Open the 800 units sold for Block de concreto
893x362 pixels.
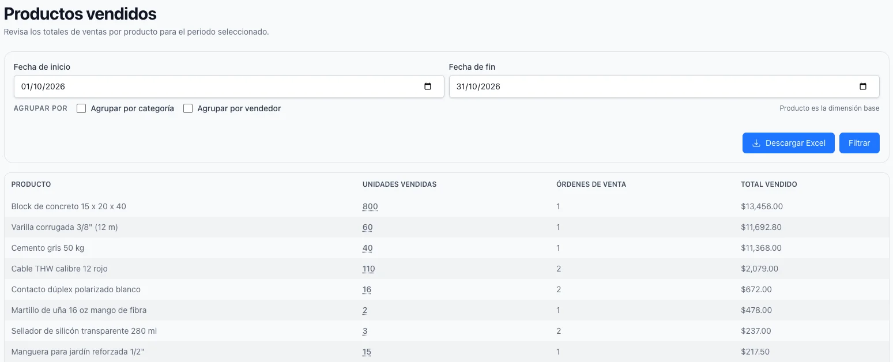(x=370, y=206)
